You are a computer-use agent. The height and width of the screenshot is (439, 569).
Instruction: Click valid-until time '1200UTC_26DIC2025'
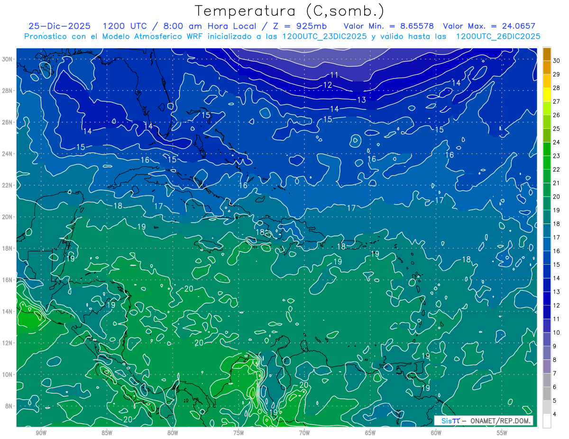tap(498, 36)
